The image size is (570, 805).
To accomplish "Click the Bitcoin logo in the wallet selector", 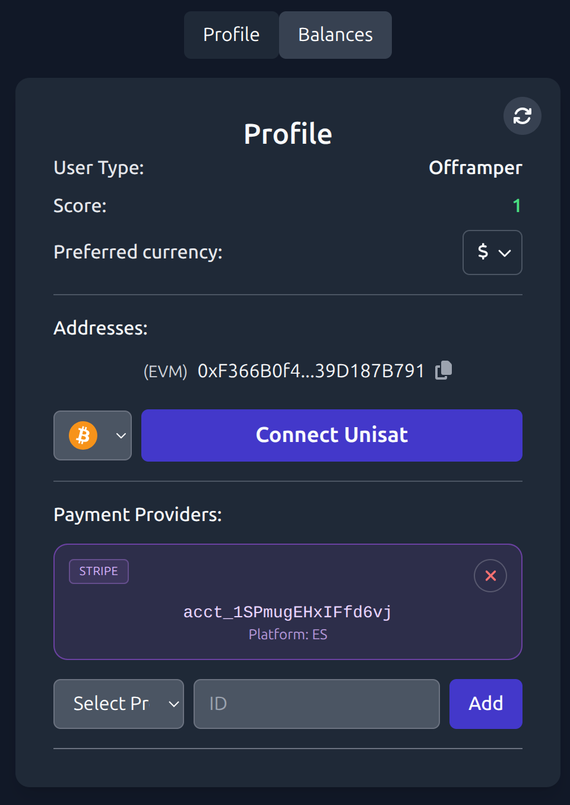I will (83, 435).
